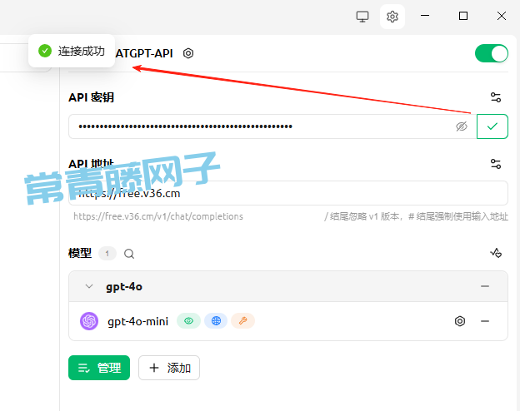520x411 pixels.
Task: Click the blue web search capability tag
Action: coord(216,320)
